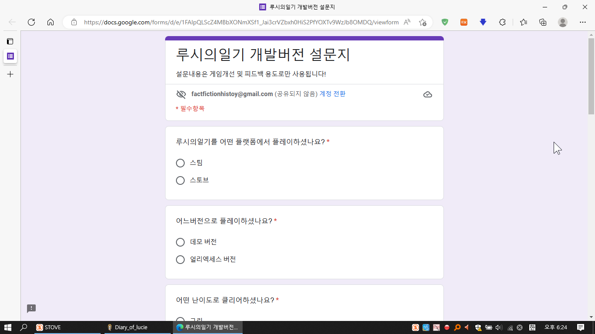Open a new tab with plus button

10,74
